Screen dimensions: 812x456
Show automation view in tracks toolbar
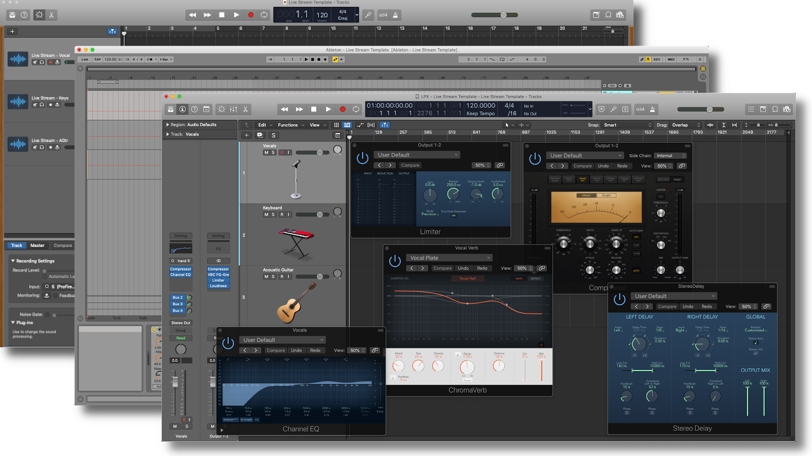point(360,125)
